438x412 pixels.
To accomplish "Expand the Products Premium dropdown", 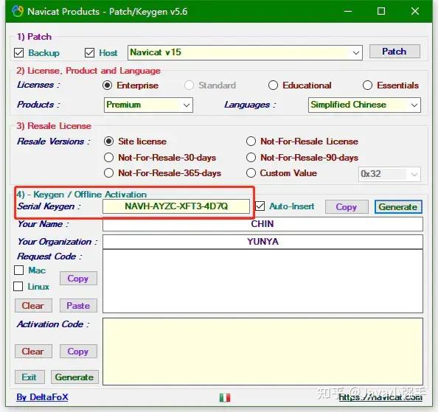I will pyautogui.click(x=148, y=105).
